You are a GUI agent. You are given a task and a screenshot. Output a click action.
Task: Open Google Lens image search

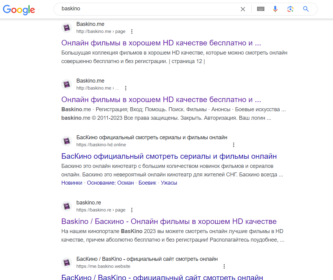pyautogui.click(x=290, y=9)
